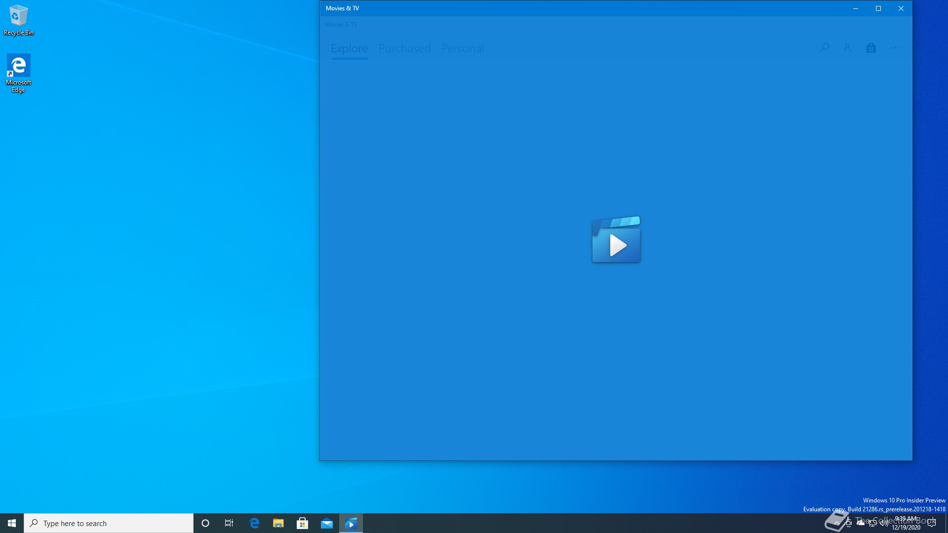Click the Meet Now camera tray icon
Image resolution: width=948 pixels, height=533 pixels.
(849, 523)
